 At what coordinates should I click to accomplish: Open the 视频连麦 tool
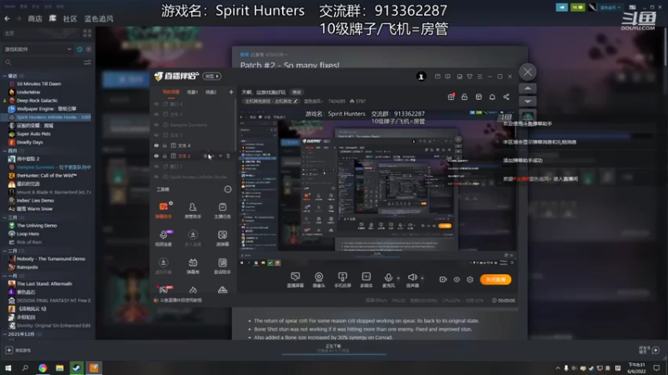(x=164, y=237)
